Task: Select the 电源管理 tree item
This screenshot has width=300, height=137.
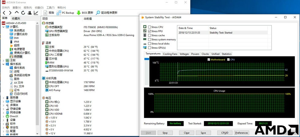Action: (x=17, y=49)
